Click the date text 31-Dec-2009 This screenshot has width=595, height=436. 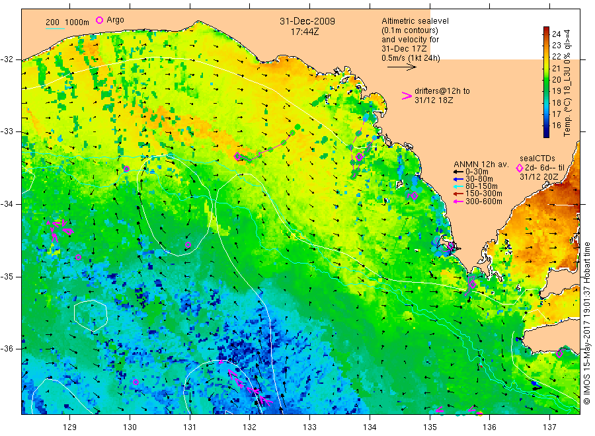click(x=307, y=21)
